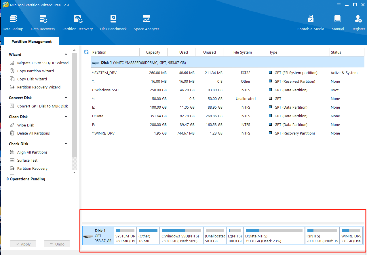Select WINRE_DRV block in disk map
Image resolution: width=367 pixels, height=255 pixels.
click(351, 236)
